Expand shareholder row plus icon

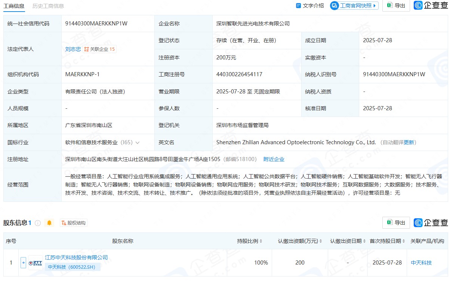click(x=24, y=263)
